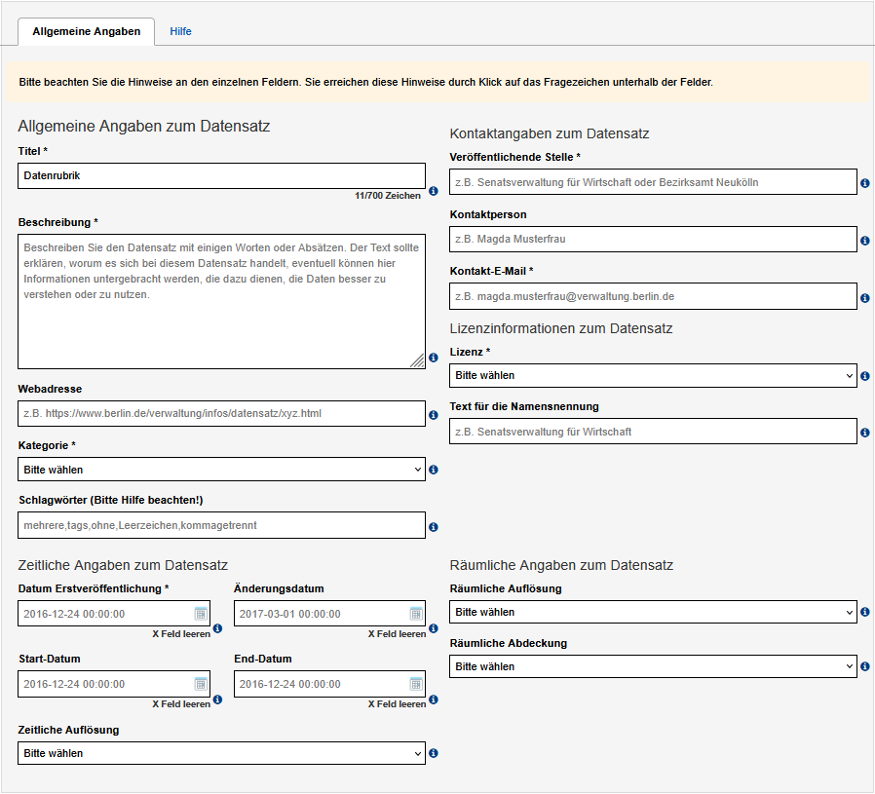Click info icon next to Webadresse field
Image resolution: width=875 pixels, height=794 pixels.
click(434, 415)
